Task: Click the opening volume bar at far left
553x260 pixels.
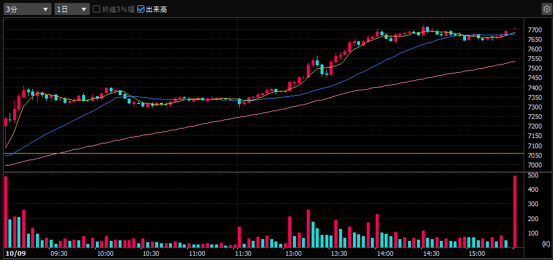Action: tap(5, 212)
